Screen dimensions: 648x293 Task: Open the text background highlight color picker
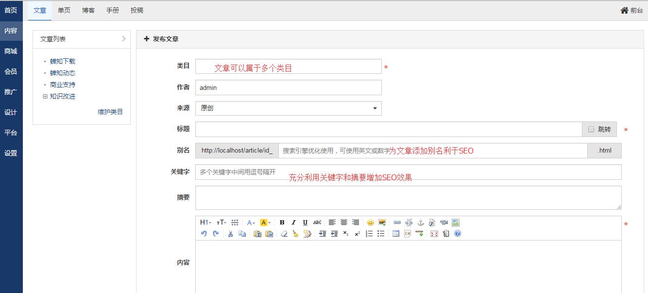coord(265,223)
